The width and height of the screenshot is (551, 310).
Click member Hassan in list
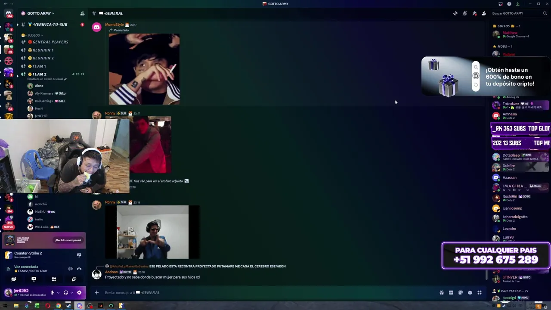click(x=520, y=177)
